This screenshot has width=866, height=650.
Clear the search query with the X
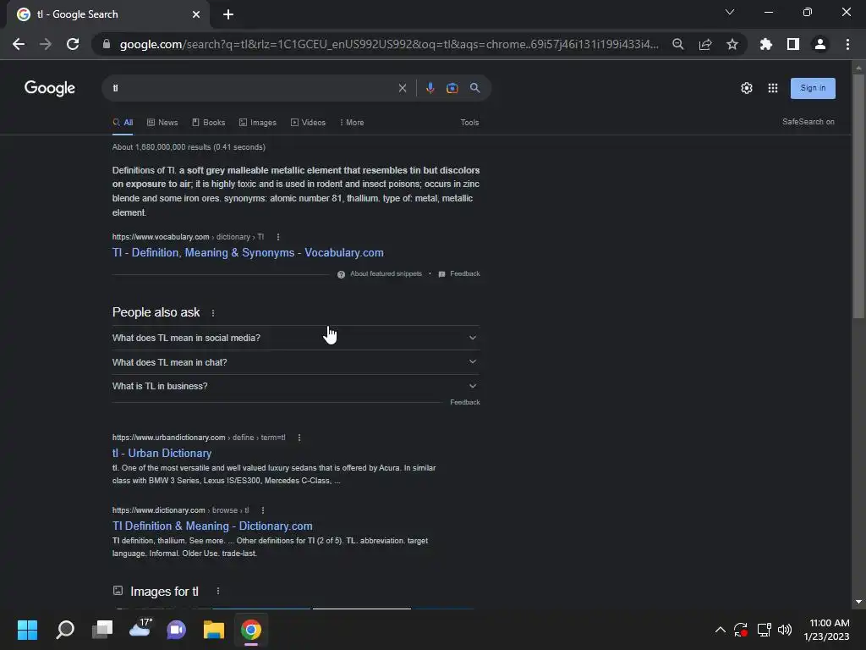click(x=403, y=88)
